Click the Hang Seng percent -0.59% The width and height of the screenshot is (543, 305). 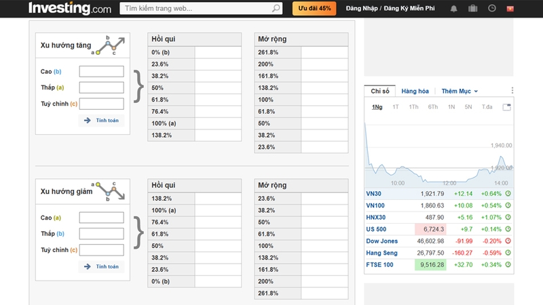coord(491,253)
